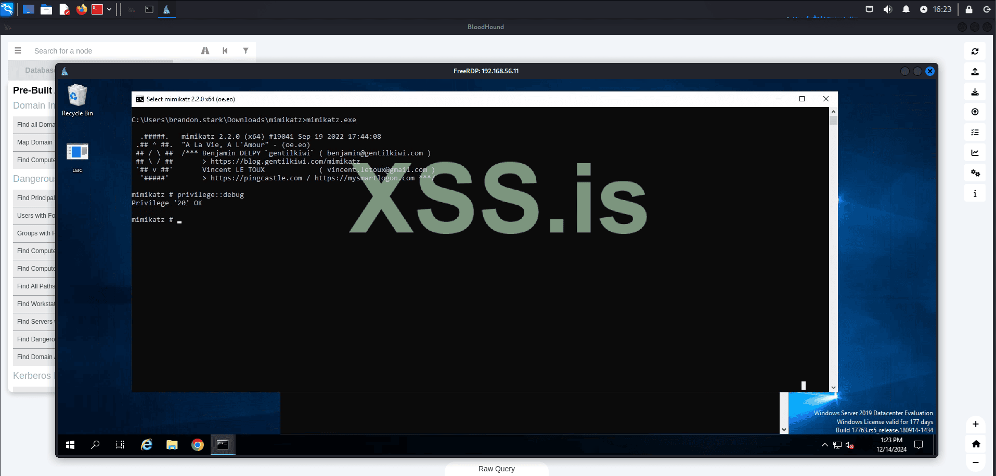Image resolution: width=996 pixels, height=476 pixels.
Task: Click the Import Graph icon
Action: [x=975, y=112]
